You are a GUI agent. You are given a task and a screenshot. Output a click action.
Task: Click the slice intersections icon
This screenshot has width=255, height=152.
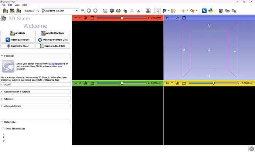point(192,11)
